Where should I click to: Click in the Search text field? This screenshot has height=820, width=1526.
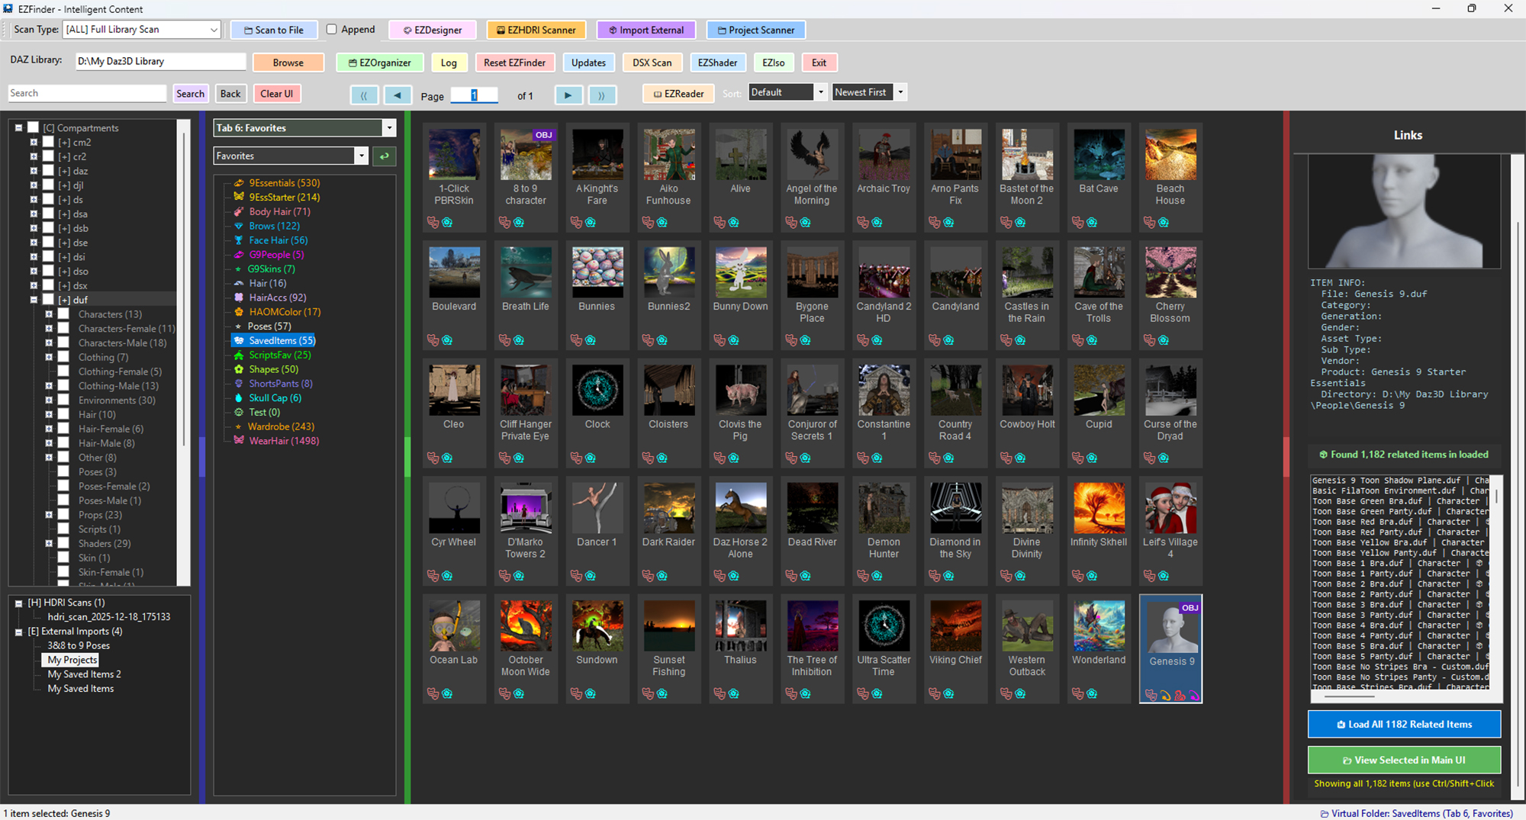[x=87, y=93]
